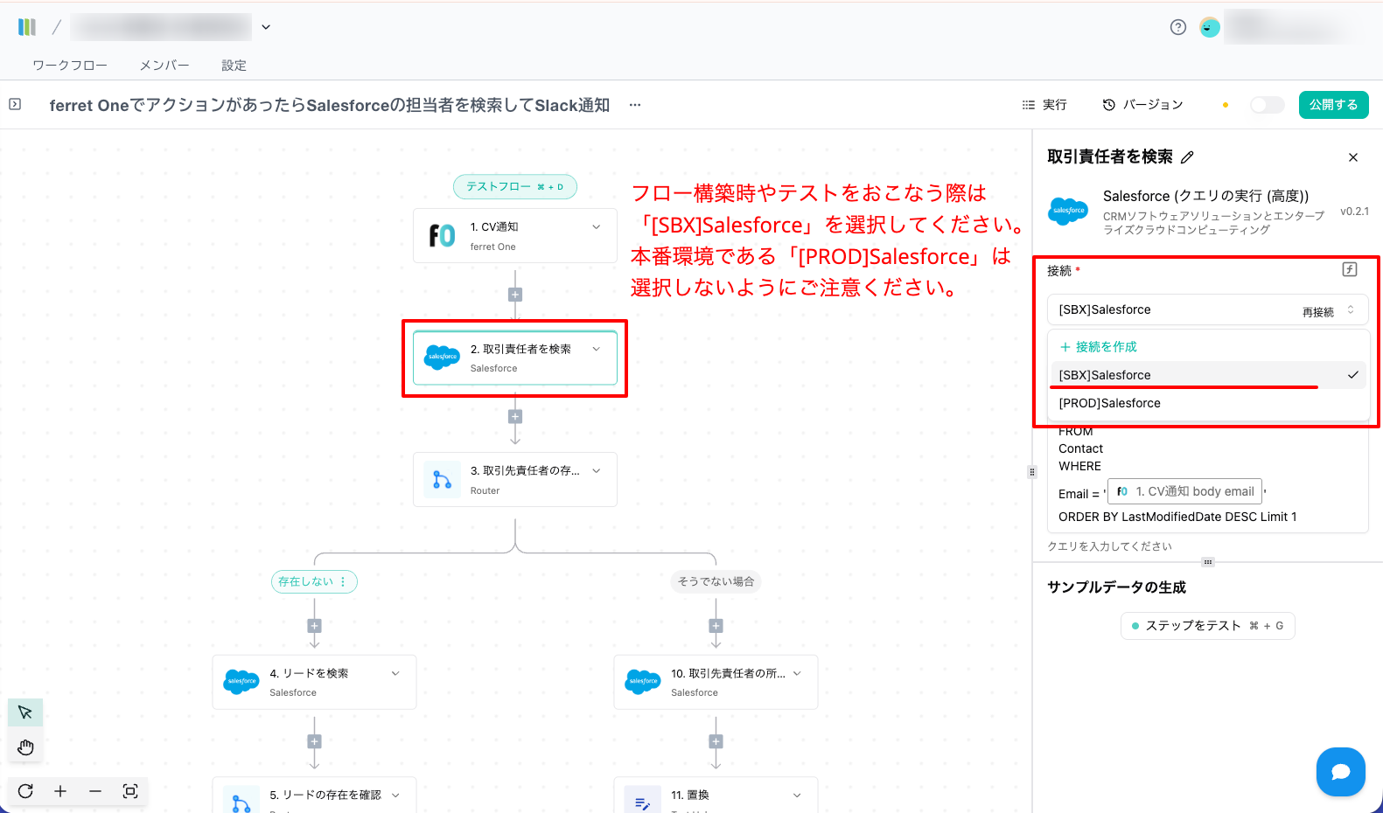Click the WHERE line in the query
Viewport: 1383px width, 813px height.
(1079, 466)
